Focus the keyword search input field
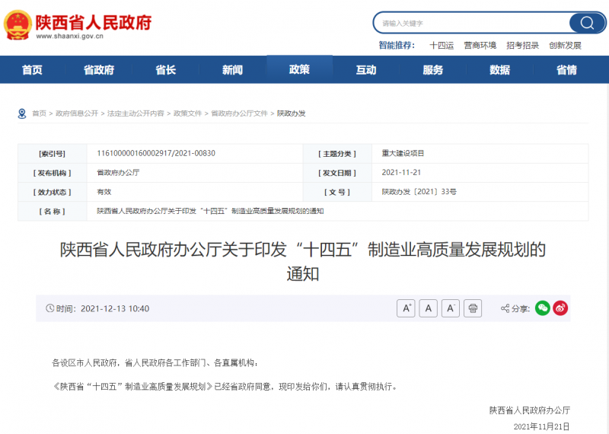Viewport: 609px width, 434px height. [x=472, y=24]
